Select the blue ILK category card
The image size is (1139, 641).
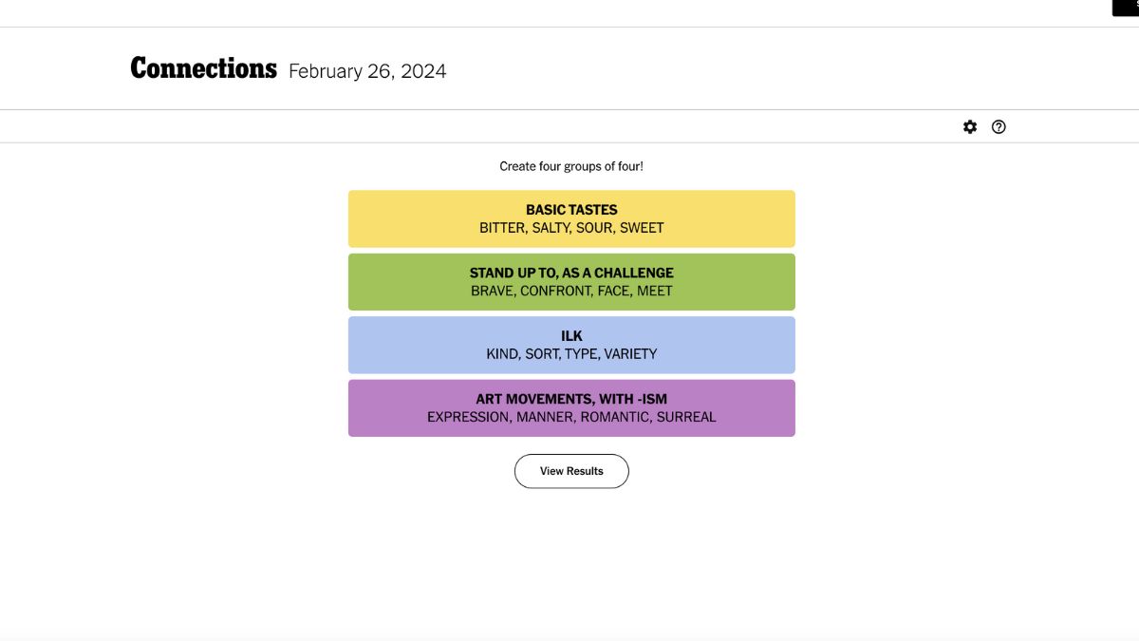571,345
